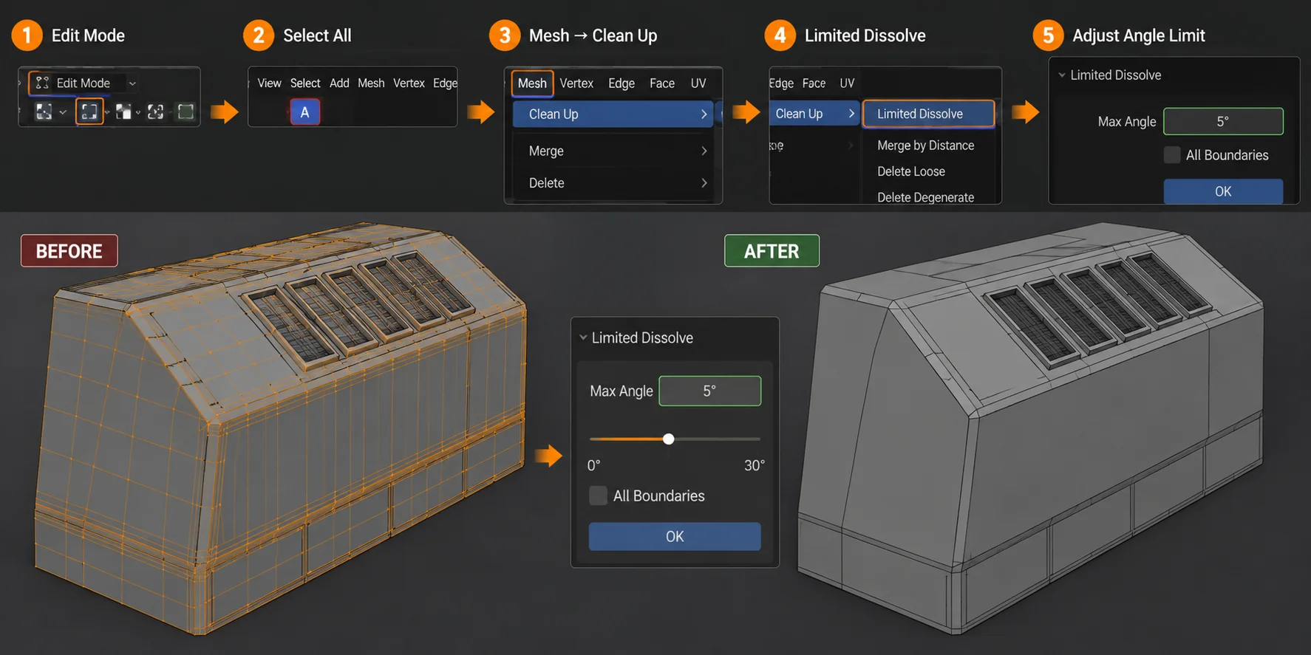Expand Merge submenu chevron in step 3
This screenshot has width=1311, height=655.
coord(704,151)
